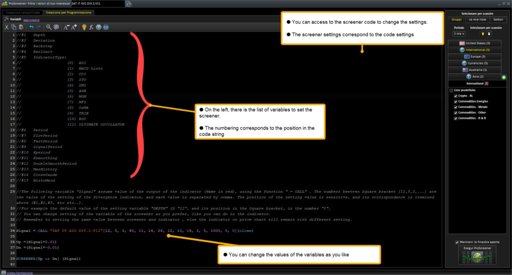Decrease font size with A- icon
The image size is (512, 275).
click(66, 27)
